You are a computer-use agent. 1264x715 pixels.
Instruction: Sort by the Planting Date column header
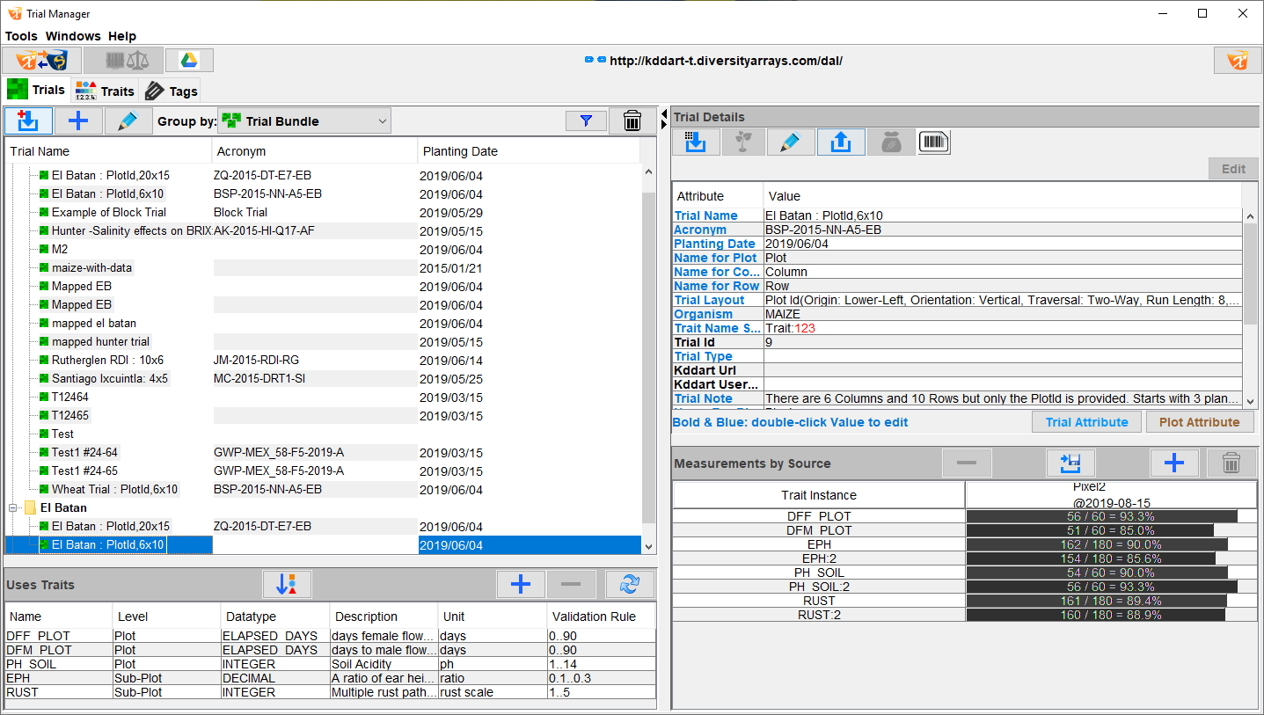click(x=529, y=151)
